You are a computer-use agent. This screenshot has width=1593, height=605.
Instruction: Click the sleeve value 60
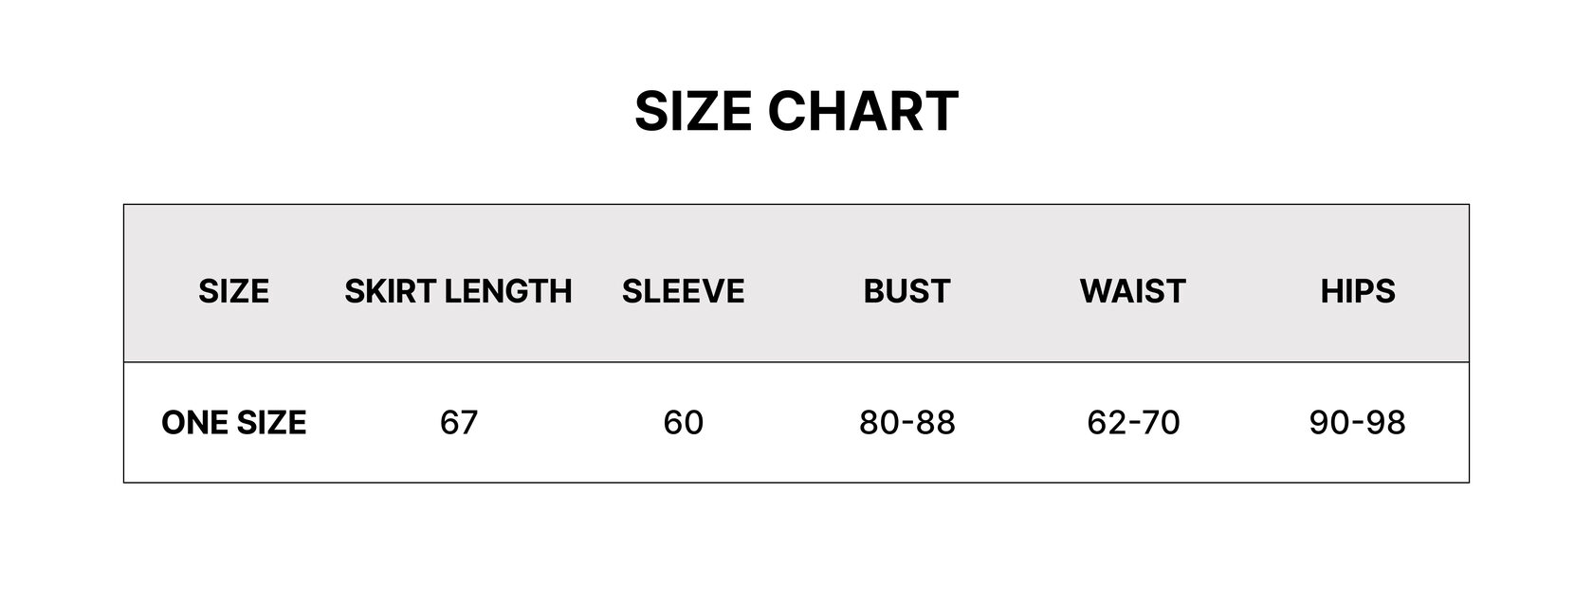point(683,422)
